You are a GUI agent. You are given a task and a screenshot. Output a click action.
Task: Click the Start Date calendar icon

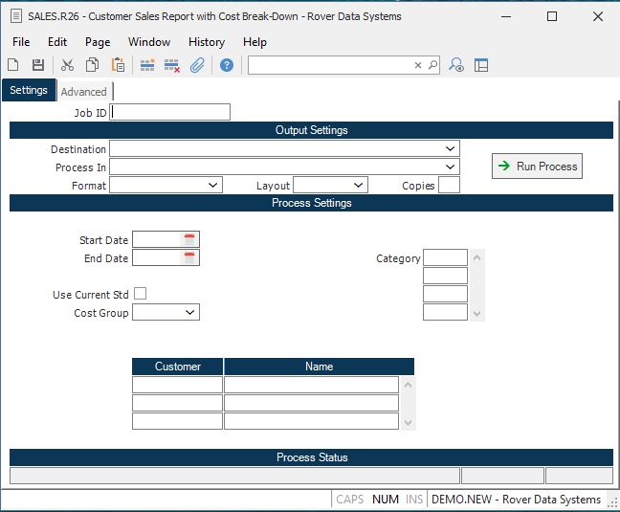(x=189, y=239)
